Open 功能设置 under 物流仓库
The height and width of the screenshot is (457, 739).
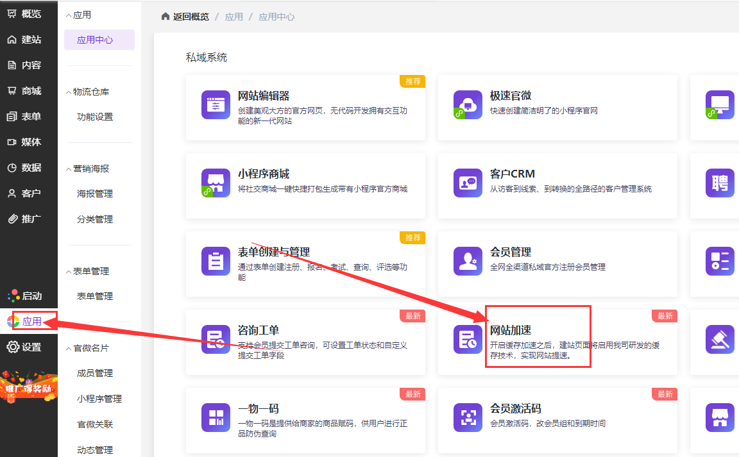pyautogui.click(x=95, y=117)
